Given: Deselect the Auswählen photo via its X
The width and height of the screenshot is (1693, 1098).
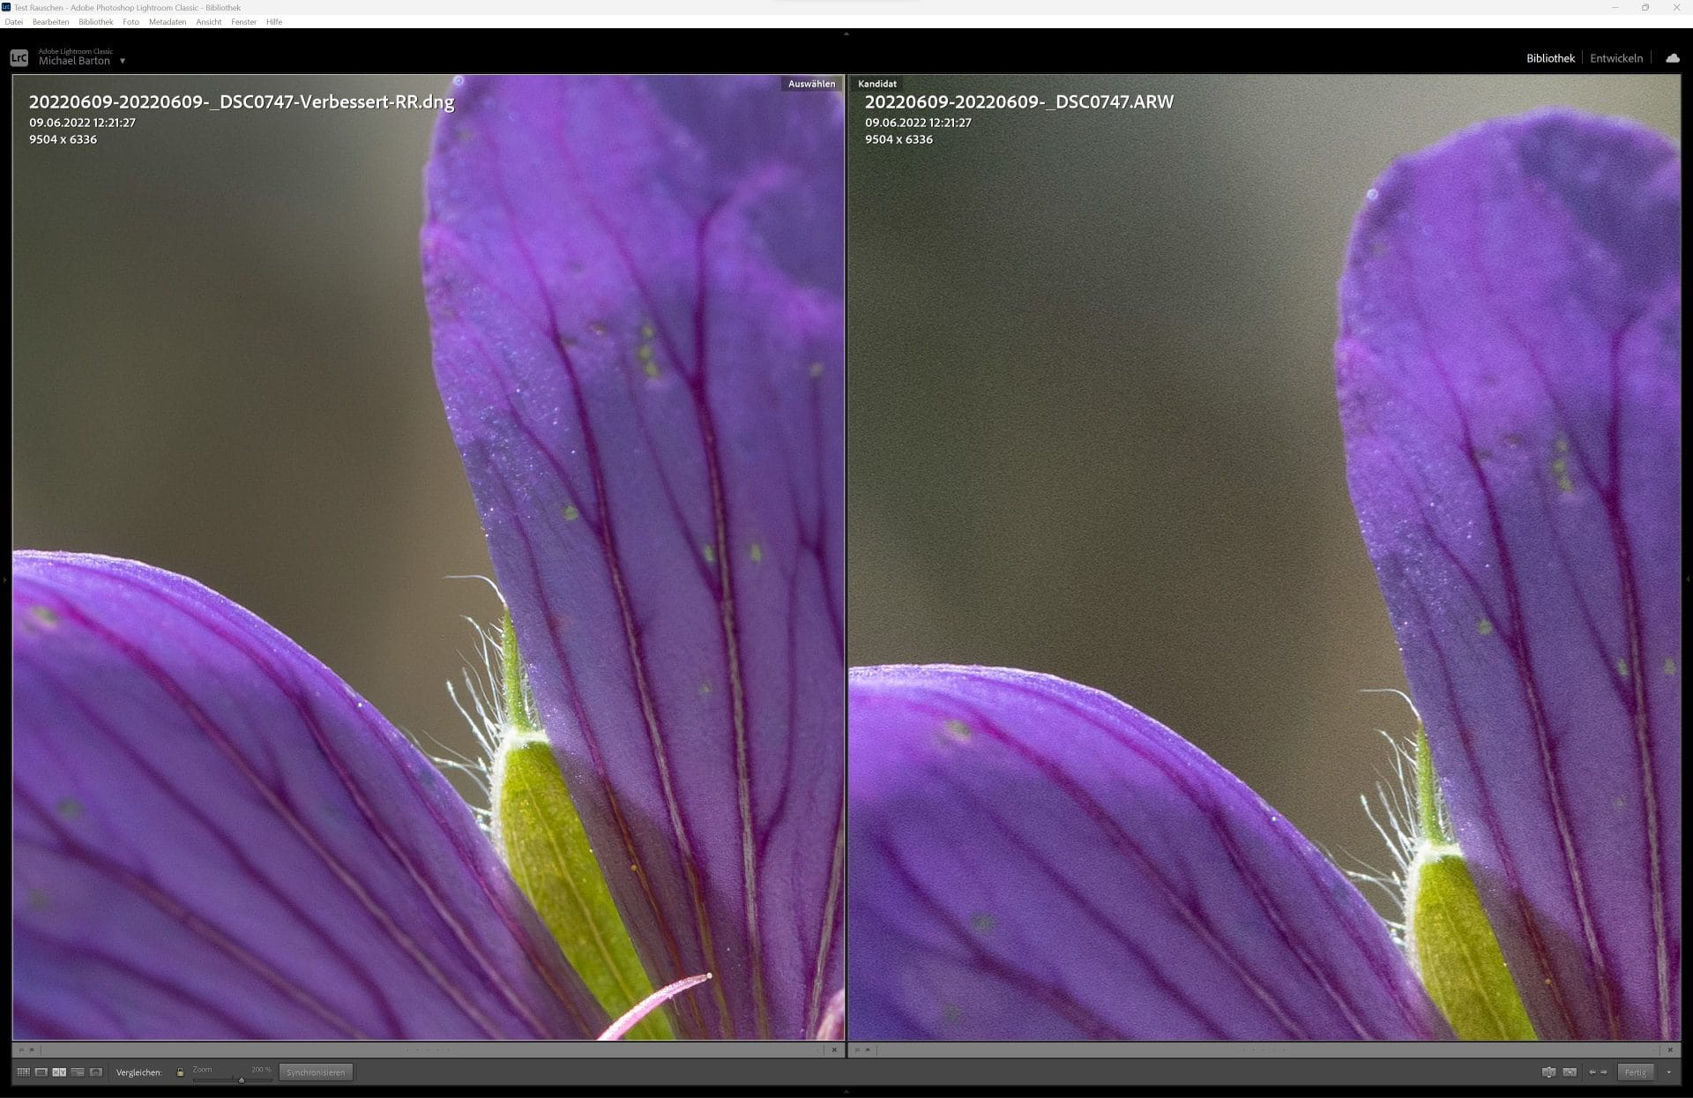Looking at the screenshot, I should pyautogui.click(x=834, y=1049).
